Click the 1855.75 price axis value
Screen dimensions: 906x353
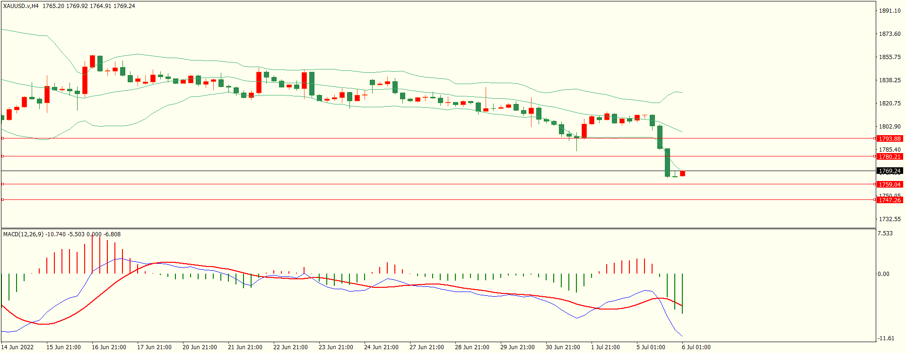(x=889, y=57)
